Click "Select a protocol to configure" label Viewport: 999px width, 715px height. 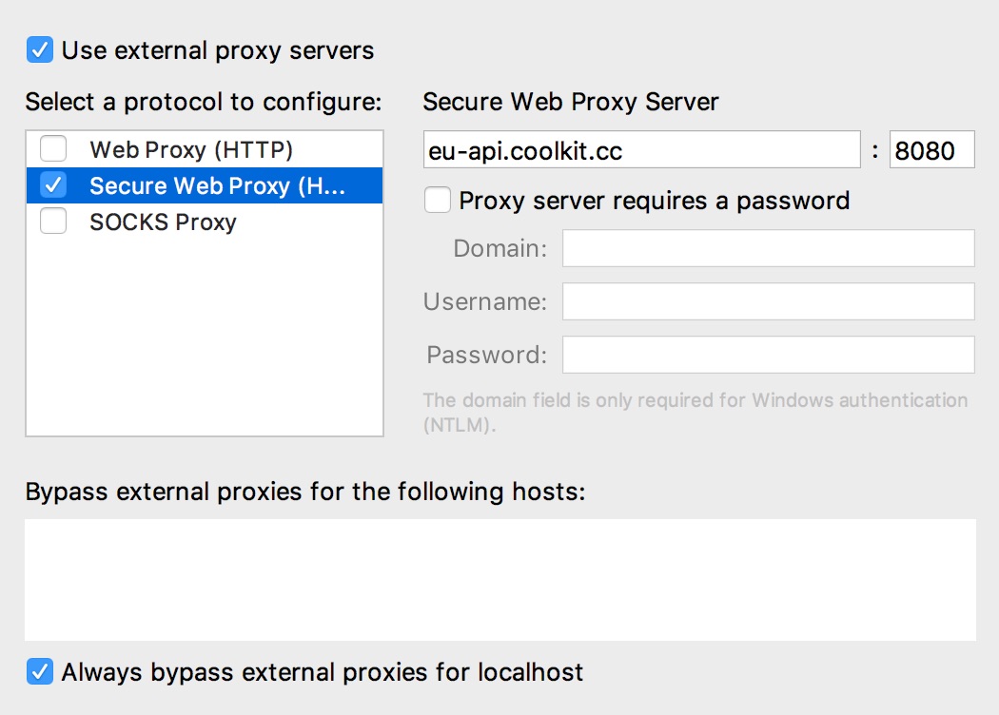pos(203,102)
